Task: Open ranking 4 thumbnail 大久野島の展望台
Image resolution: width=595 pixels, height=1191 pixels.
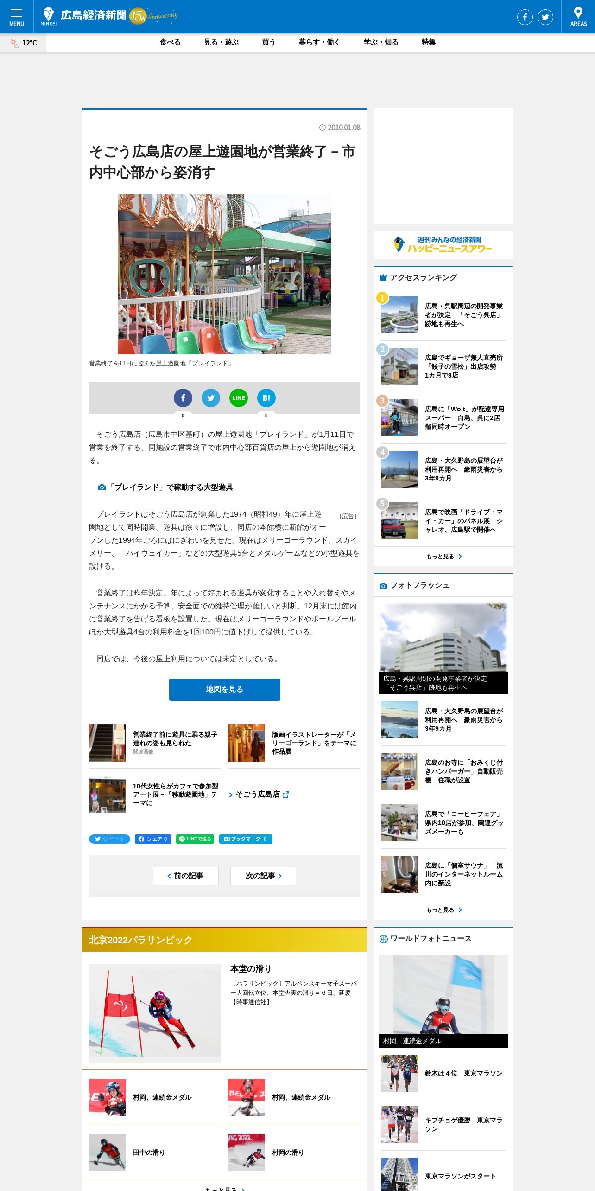Action: tap(399, 469)
